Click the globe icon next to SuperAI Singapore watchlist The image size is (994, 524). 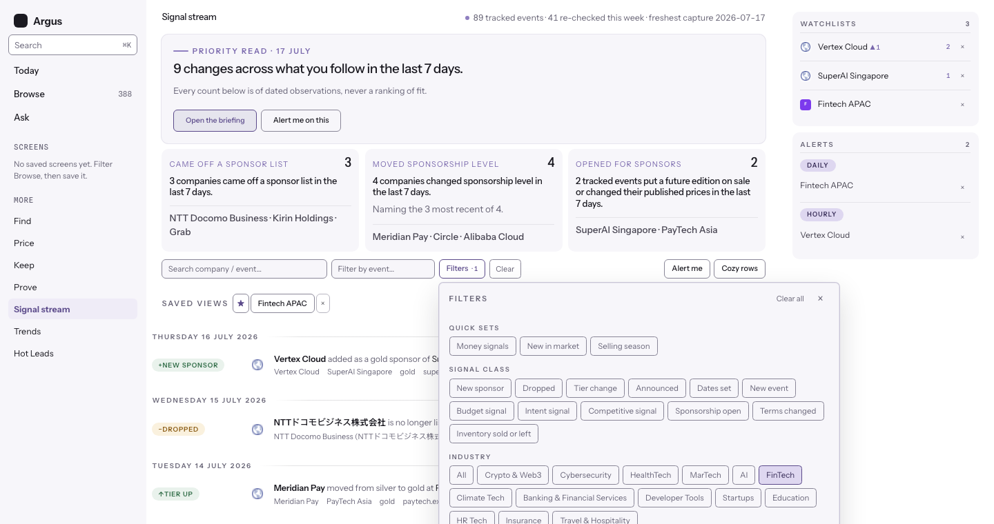pos(806,76)
